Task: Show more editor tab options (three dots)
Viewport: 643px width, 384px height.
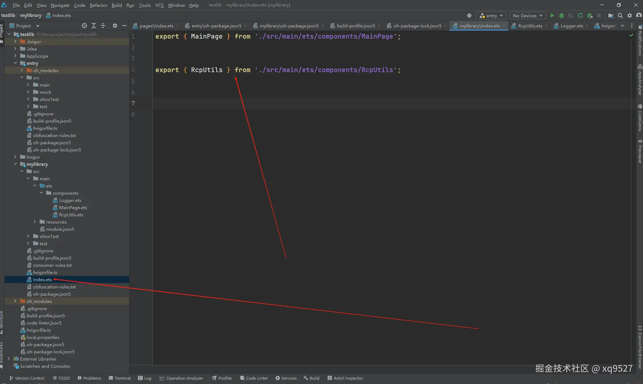Action: coord(631,26)
